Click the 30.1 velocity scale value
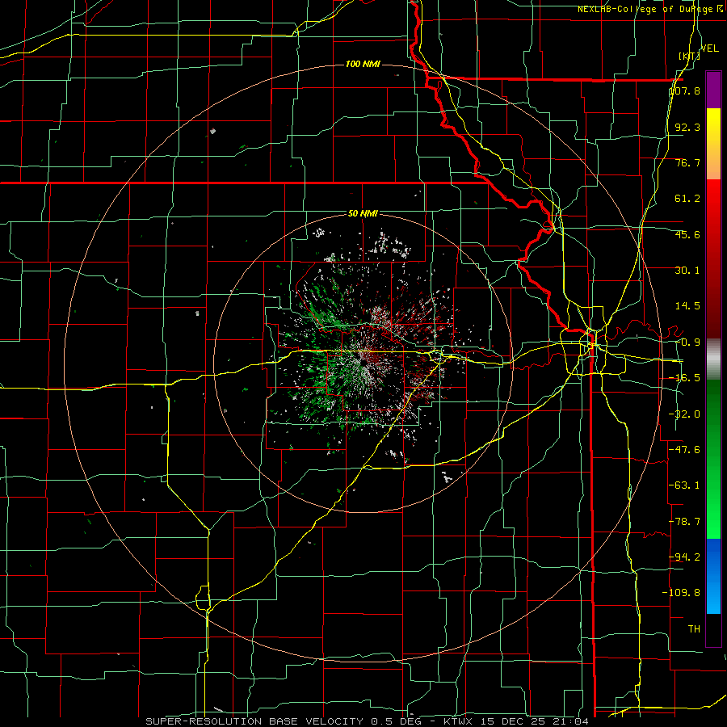727x727 pixels. coord(687,271)
